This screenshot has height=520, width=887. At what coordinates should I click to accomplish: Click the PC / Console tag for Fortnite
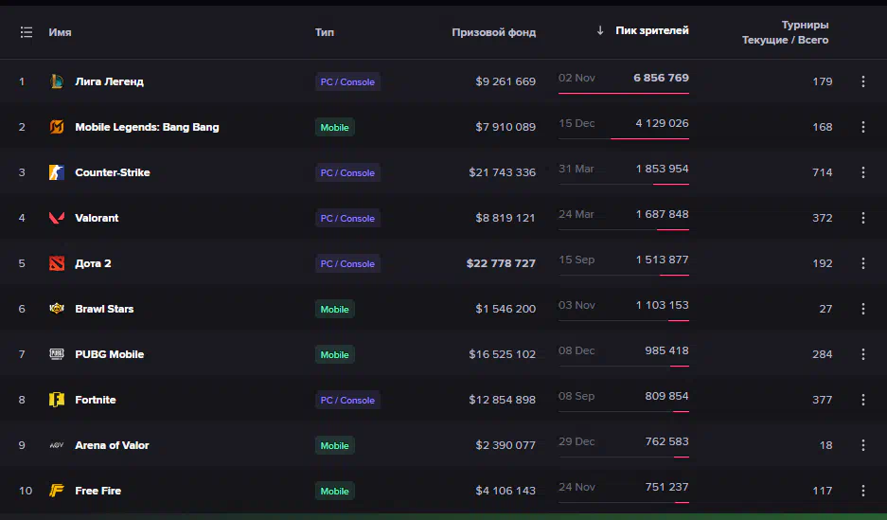pos(347,400)
